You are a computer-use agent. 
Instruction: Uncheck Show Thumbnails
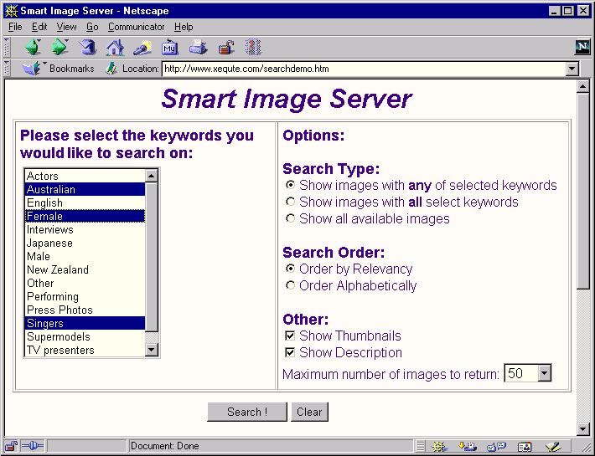coord(290,336)
